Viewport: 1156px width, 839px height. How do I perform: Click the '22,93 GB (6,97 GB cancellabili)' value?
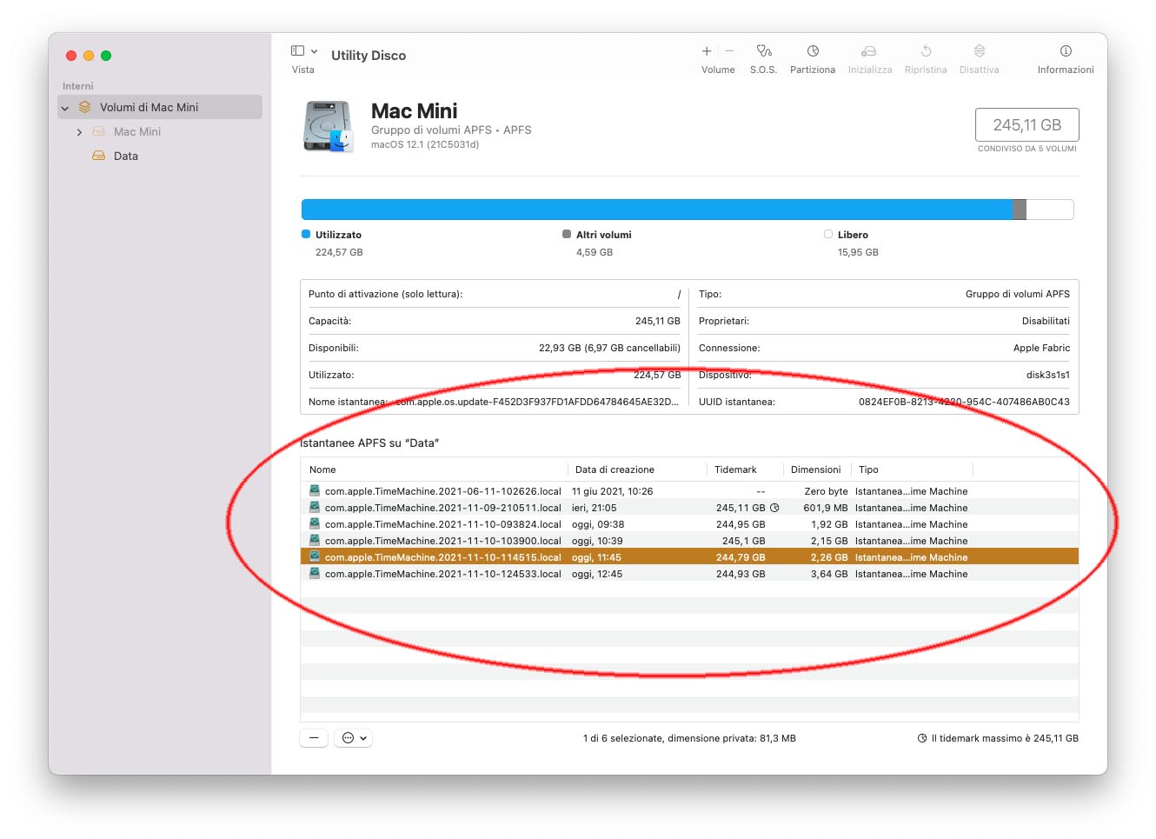pos(609,348)
